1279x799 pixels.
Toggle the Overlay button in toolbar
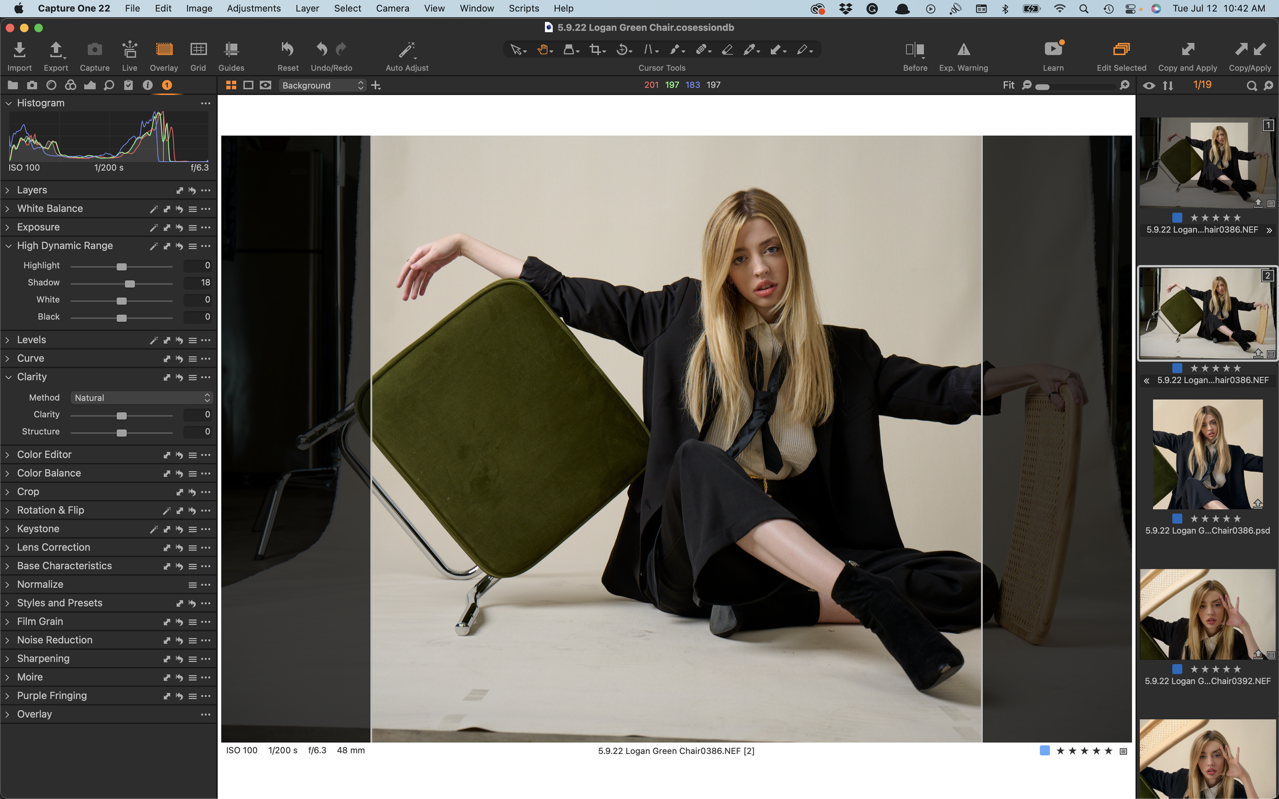(x=164, y=50)
